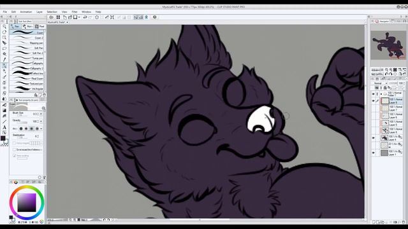Click the Clear/Delete icon in command bar
The width and height of the screenshot is (408, 229).
point(96,17)
